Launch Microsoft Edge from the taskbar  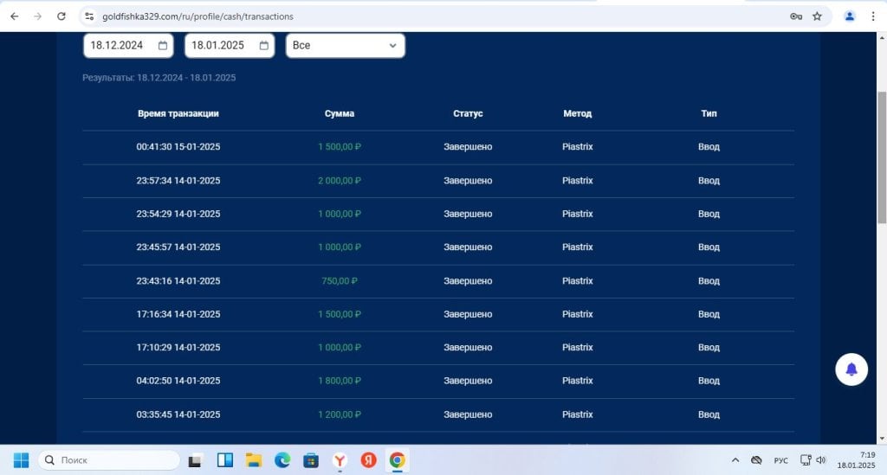click(282, 460)
